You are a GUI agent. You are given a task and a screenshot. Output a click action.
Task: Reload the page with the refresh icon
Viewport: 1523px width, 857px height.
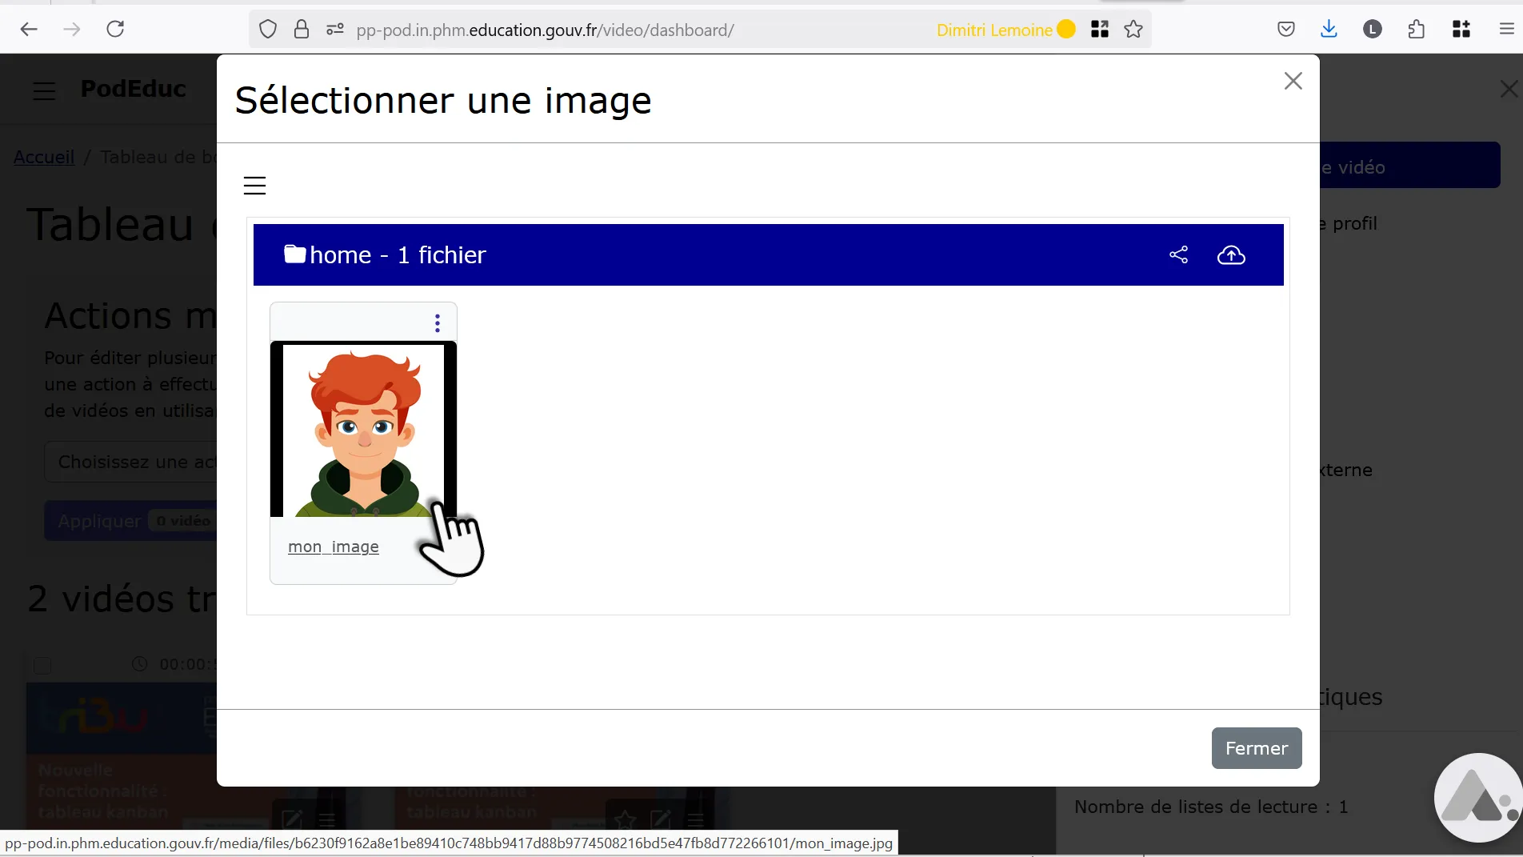pos(115,30)
